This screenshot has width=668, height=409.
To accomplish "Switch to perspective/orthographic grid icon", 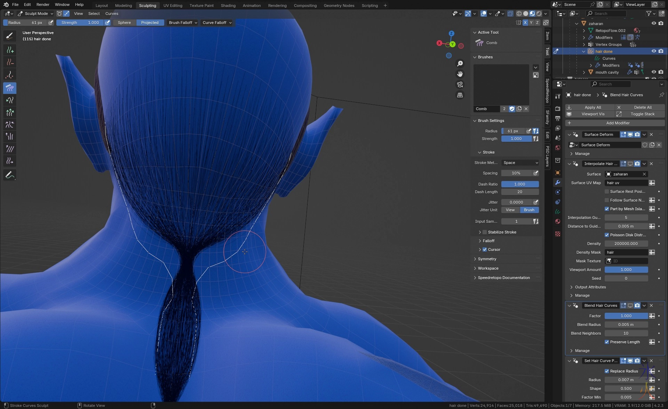I will (460, 95).
